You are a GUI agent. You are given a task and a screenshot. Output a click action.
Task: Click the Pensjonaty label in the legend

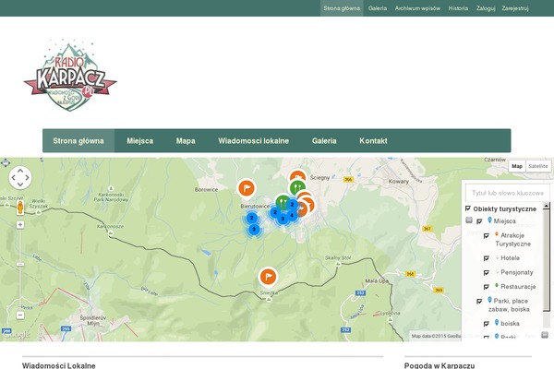click(x=516, y=273)
